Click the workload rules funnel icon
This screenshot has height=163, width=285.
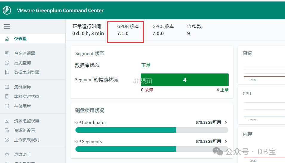tap(7, 140)
